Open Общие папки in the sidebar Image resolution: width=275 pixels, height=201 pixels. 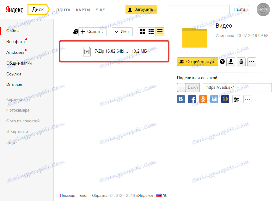pos(19,63)
